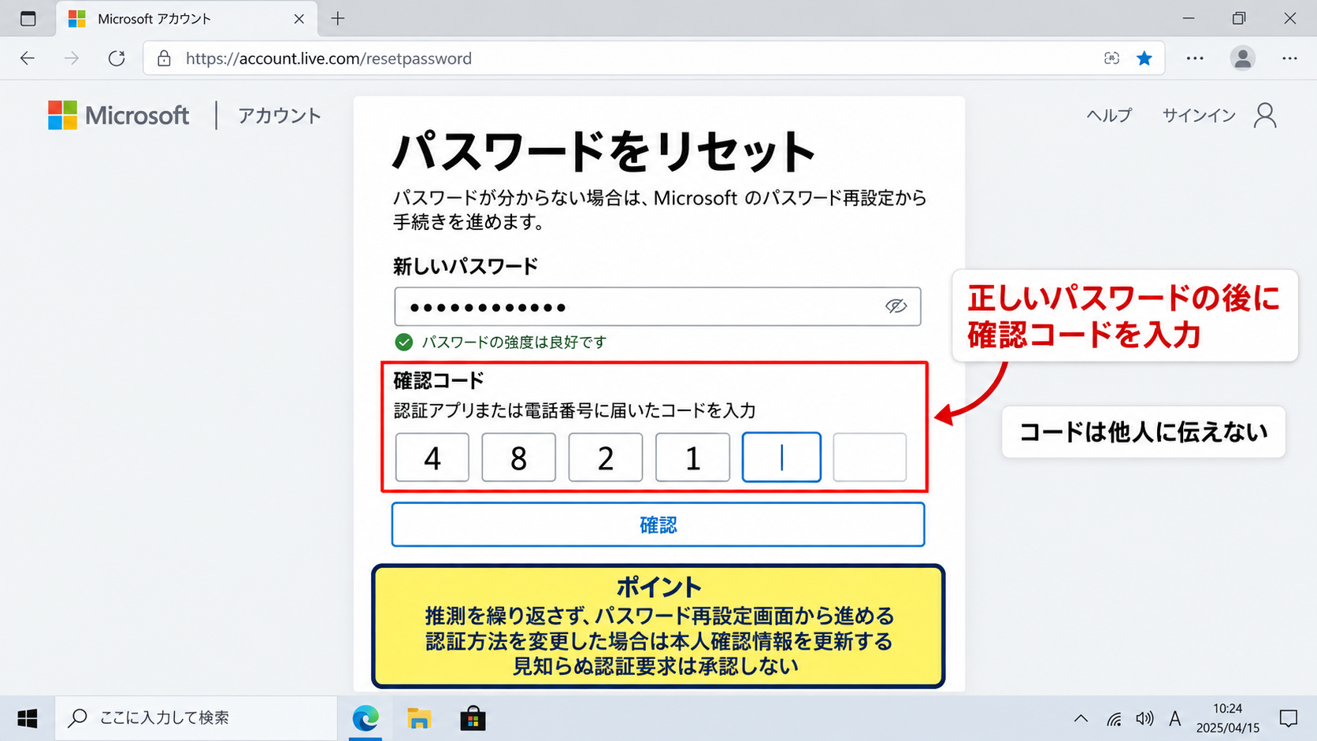The height and width of the screenshot is (741, 1317).
Task: Click the address bar URL
Action: click(328, 58)
